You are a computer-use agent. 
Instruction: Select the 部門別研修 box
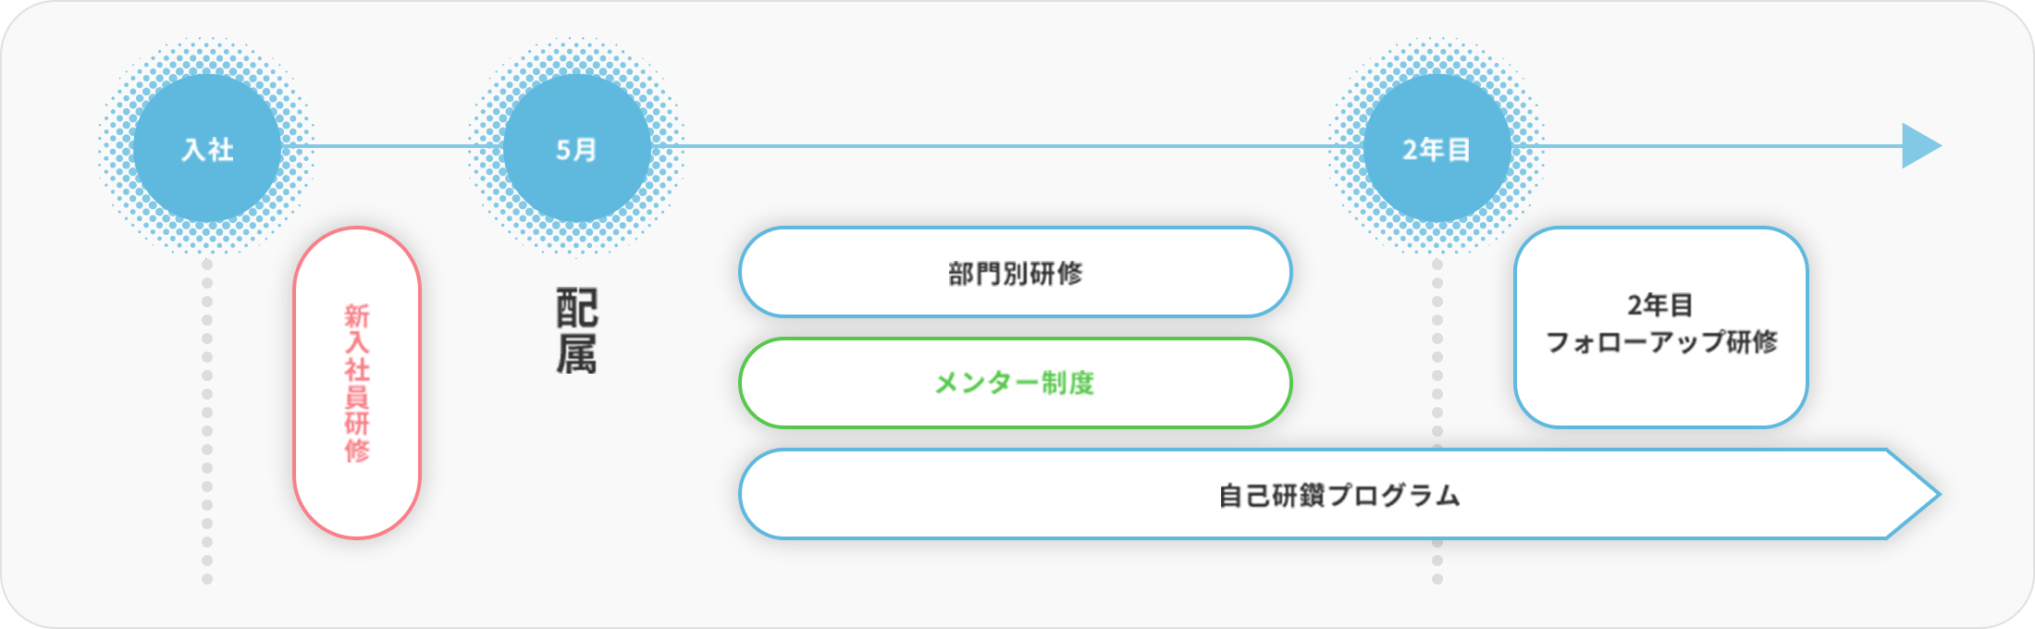[1016, 273]
